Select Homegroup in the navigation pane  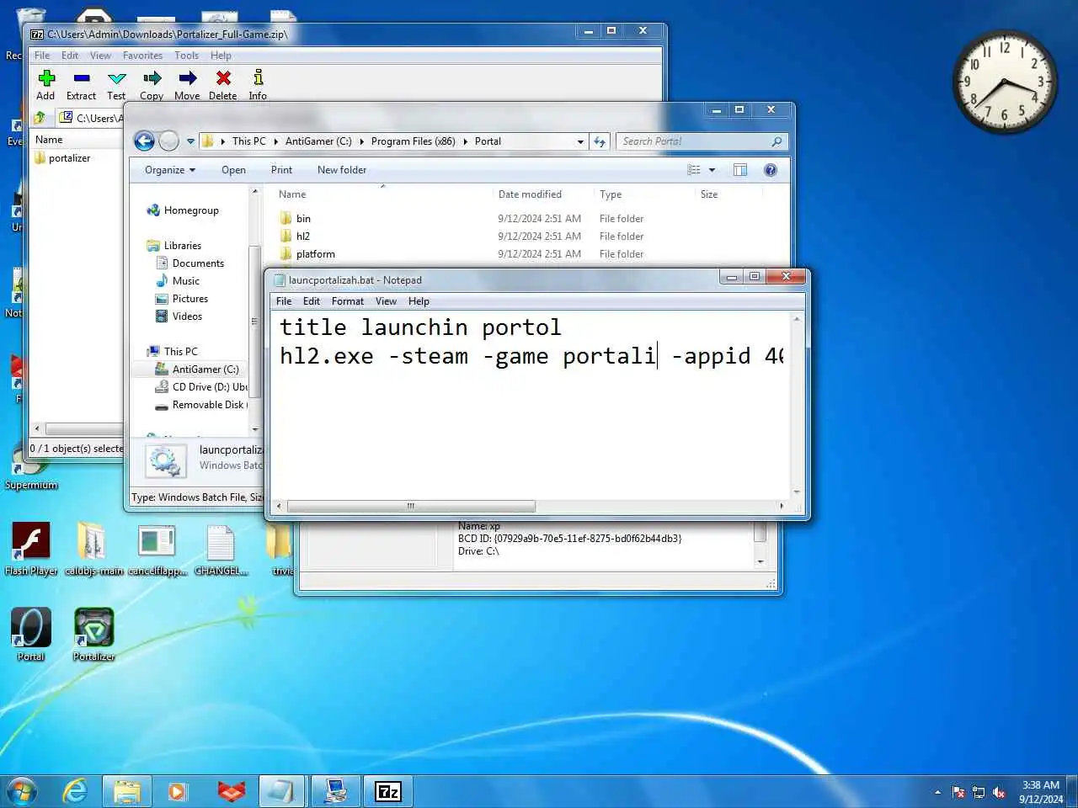click(182, 210)
